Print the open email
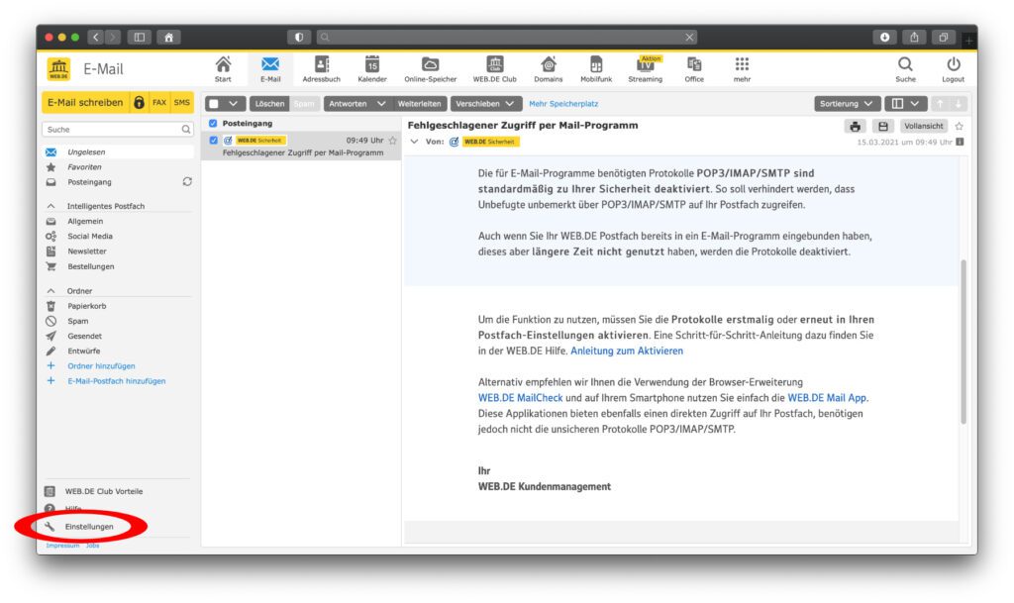This screenshot has height=603, width=1014. pos(855,126)
